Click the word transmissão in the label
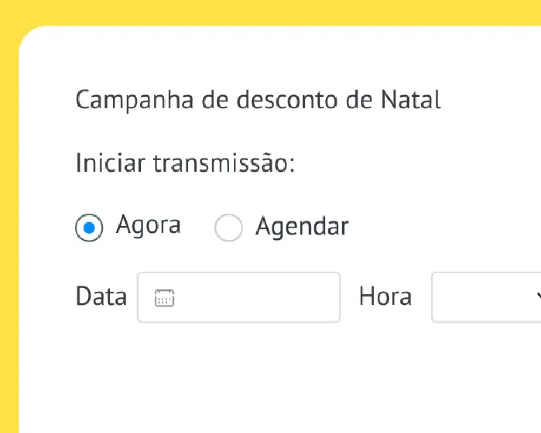Image resolution: width=541 pixels, height=433 pixels. tap(223, 163)
